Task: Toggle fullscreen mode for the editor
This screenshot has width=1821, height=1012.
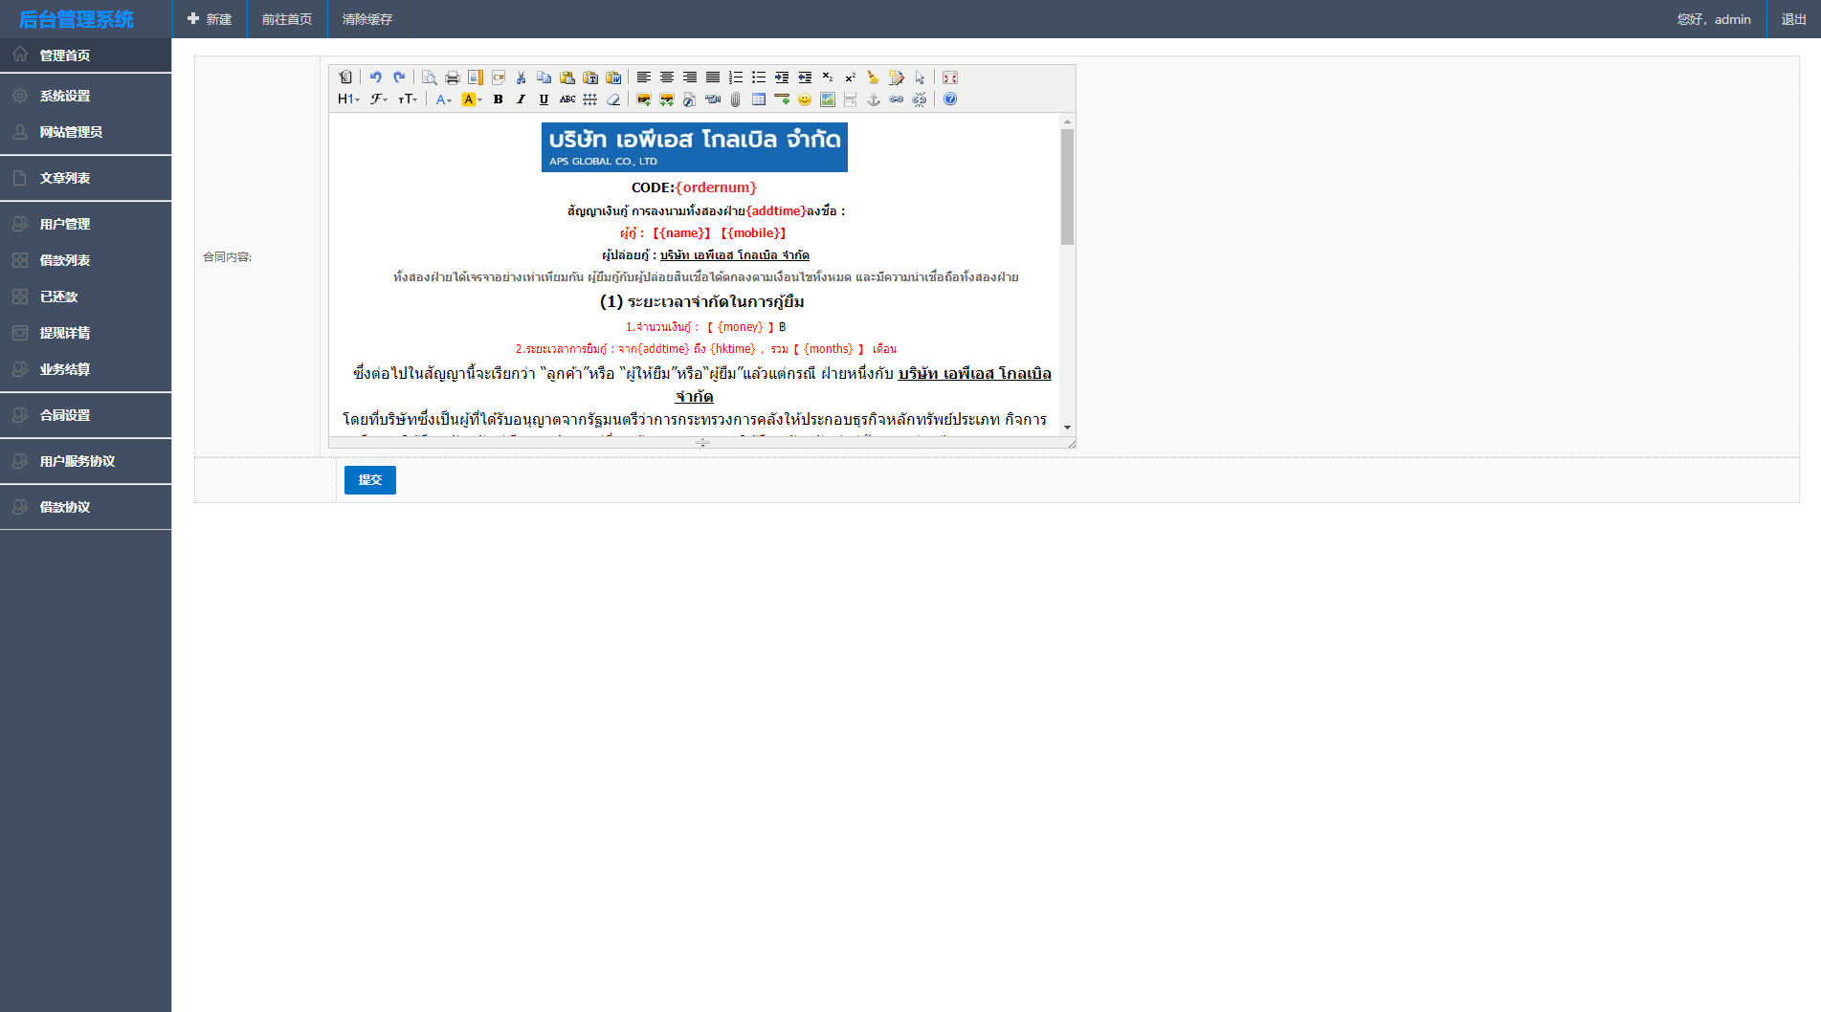Action: pos(950,77)
